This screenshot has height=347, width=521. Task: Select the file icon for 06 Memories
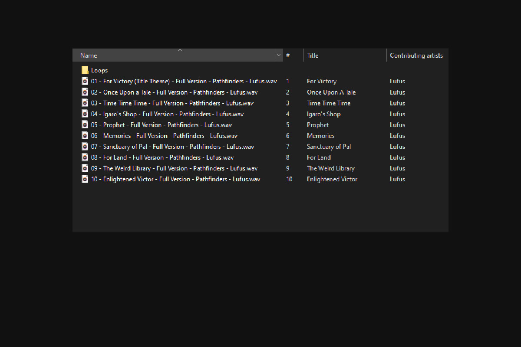tap(85, 135)
